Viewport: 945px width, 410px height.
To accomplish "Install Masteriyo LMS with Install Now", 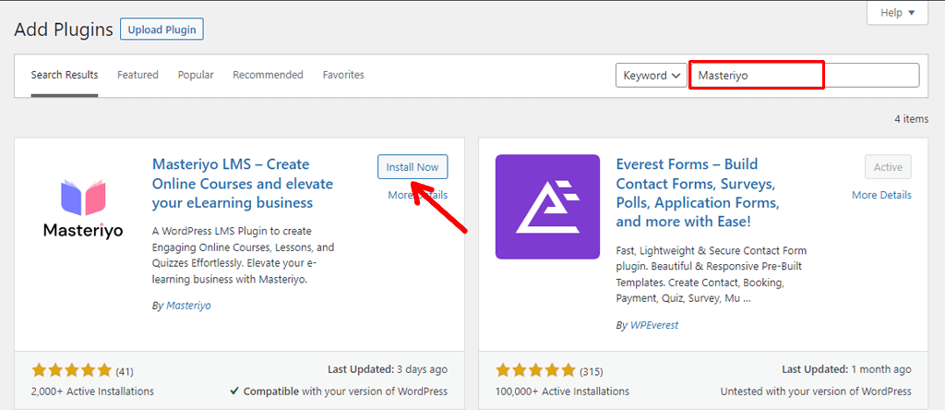I will [x=413, y=167].
